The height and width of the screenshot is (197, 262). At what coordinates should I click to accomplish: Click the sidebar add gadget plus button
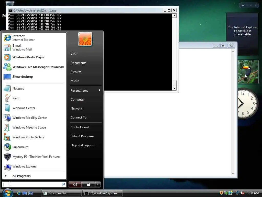click(243, 5)
